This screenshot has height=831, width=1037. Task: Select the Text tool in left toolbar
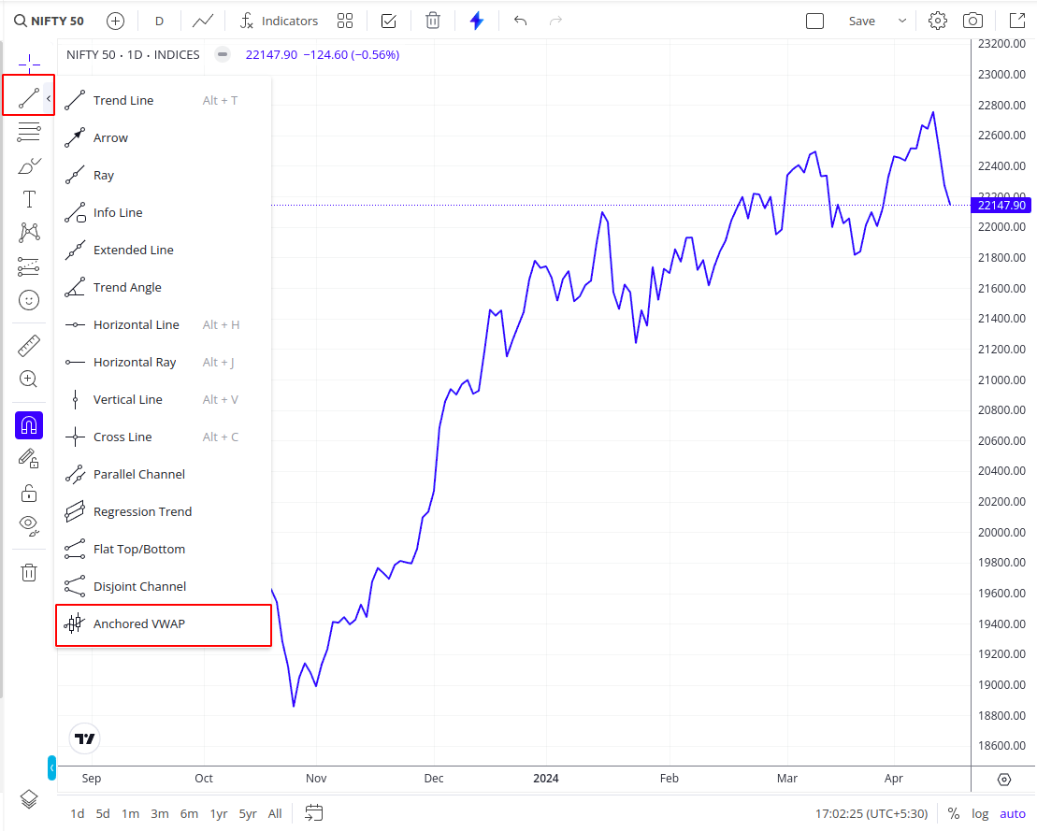coord(29,199)
